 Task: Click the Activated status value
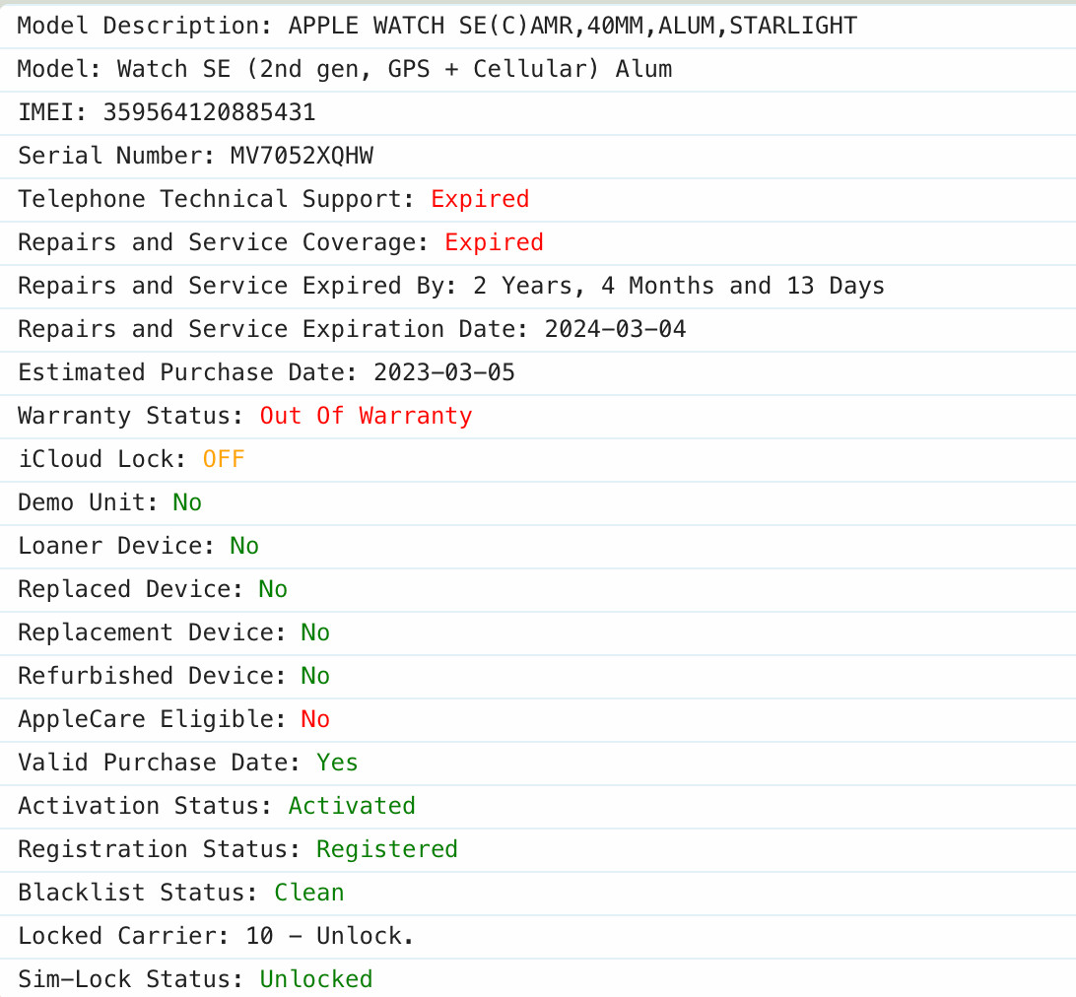click(352, 806)
